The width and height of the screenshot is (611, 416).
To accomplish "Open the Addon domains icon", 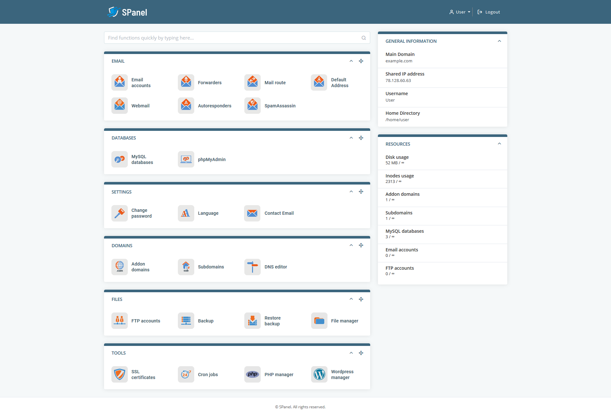I will [119, 267].
